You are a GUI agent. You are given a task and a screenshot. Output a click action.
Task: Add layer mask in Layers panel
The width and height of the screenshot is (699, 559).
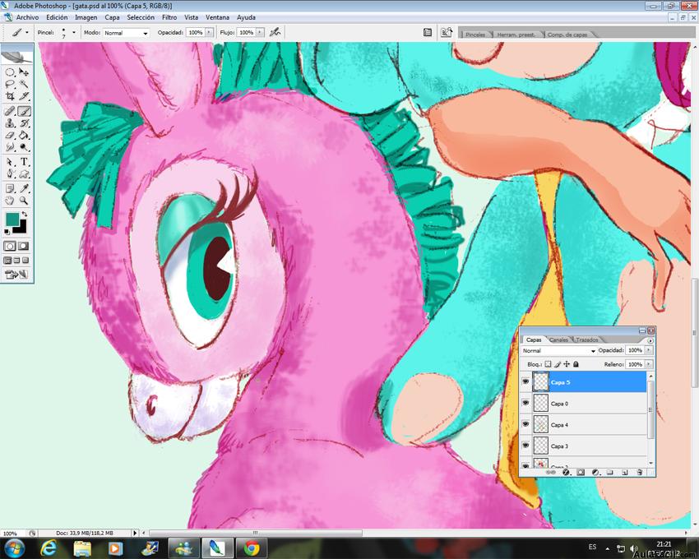pos(581,472)
